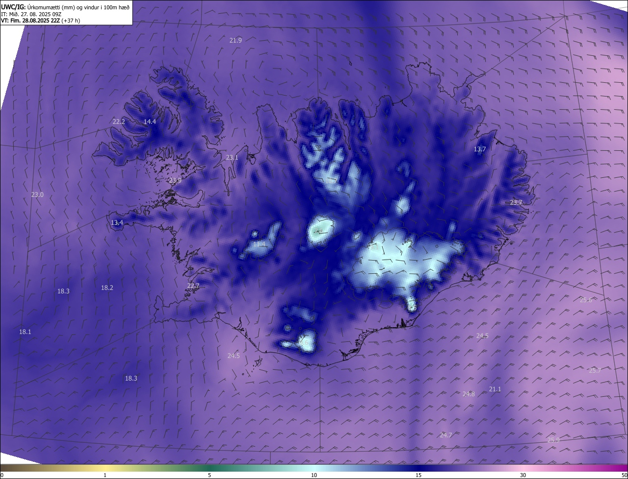
Task: Select the 13.7 value in northeast Iceland
Action: (x=479, y=149)
